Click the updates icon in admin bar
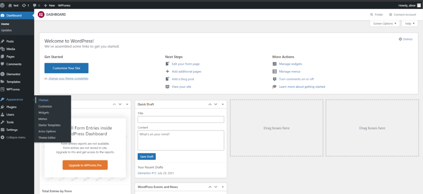423x194 pixels. click(x=24, y=6)
